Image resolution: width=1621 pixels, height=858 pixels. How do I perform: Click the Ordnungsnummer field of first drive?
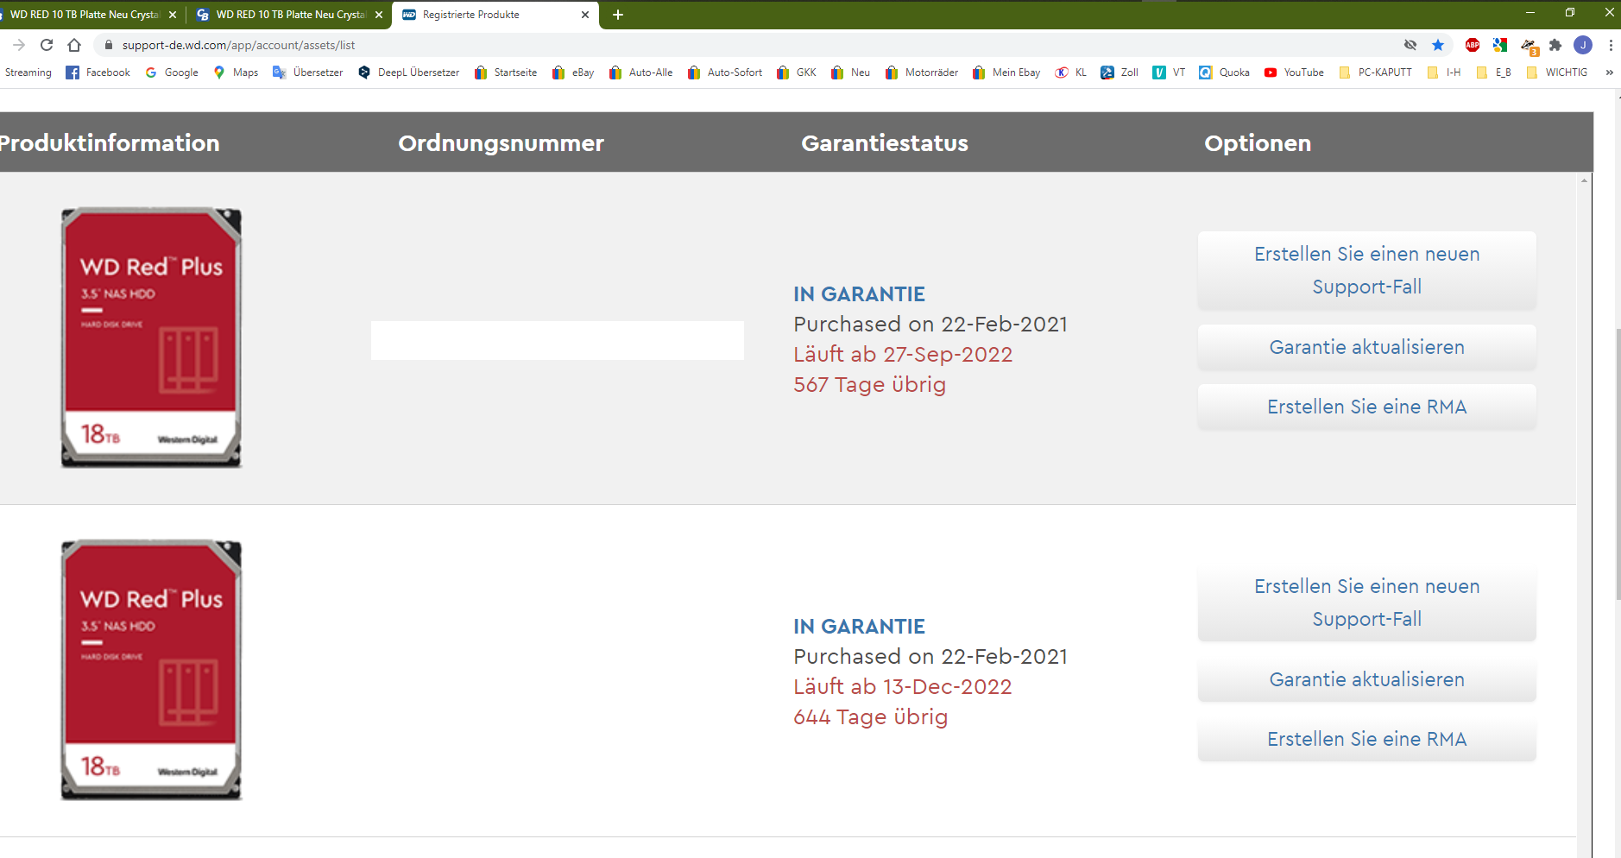tap(558, 340)
